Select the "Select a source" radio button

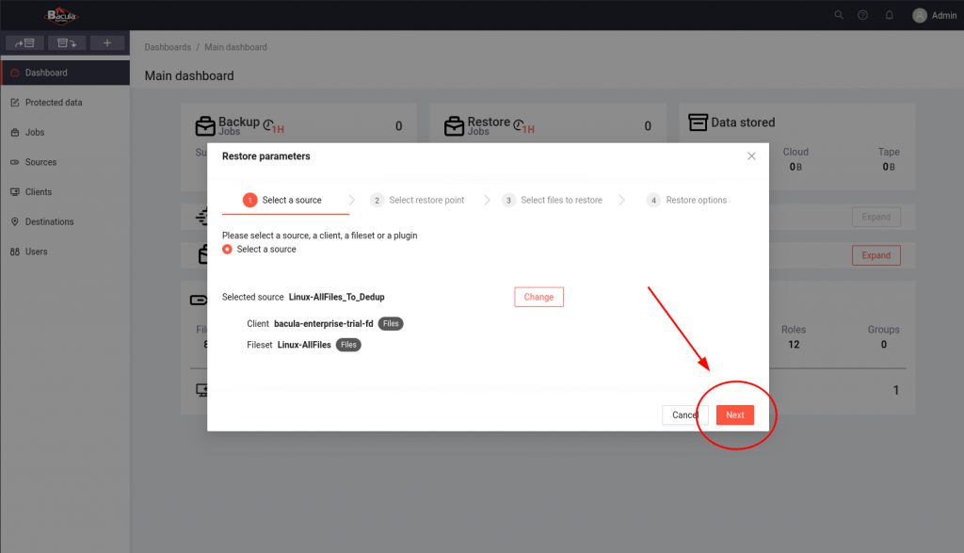click(x=227, y=250)
